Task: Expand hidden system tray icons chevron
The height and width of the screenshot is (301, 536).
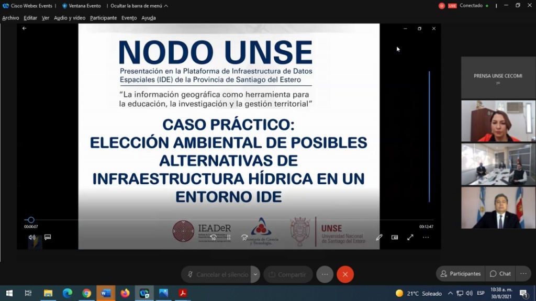Action: [450, 293]
